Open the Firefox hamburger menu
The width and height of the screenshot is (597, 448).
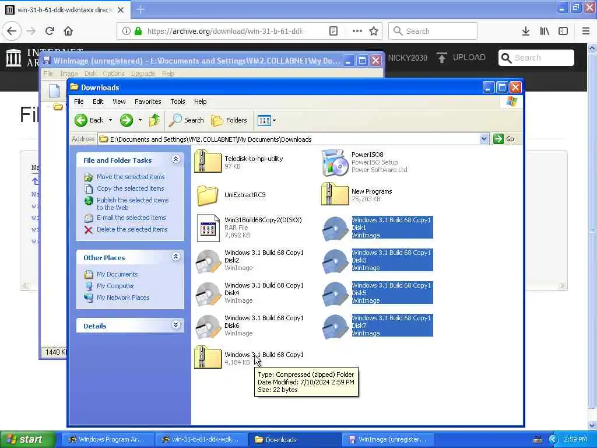click(586, 31)
